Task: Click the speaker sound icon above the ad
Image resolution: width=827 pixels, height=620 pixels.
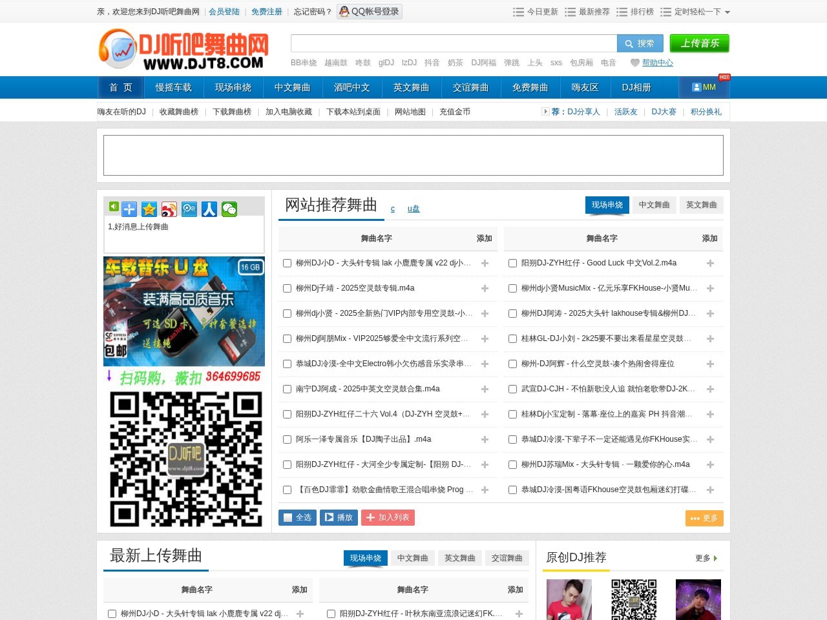Action: click(x=114, y=209)
